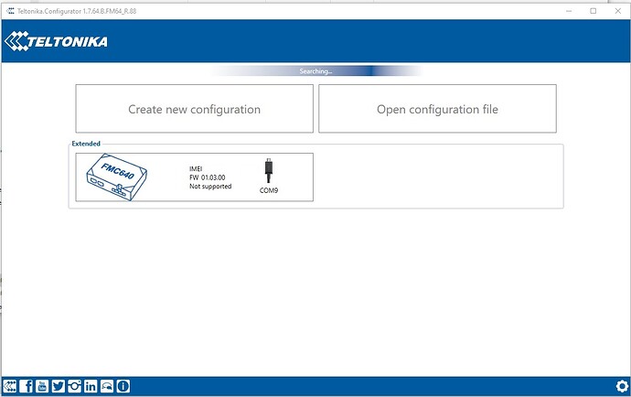Click the Twitter icon
The height and width of the screenshot is (397, 631).
[59, 386]
